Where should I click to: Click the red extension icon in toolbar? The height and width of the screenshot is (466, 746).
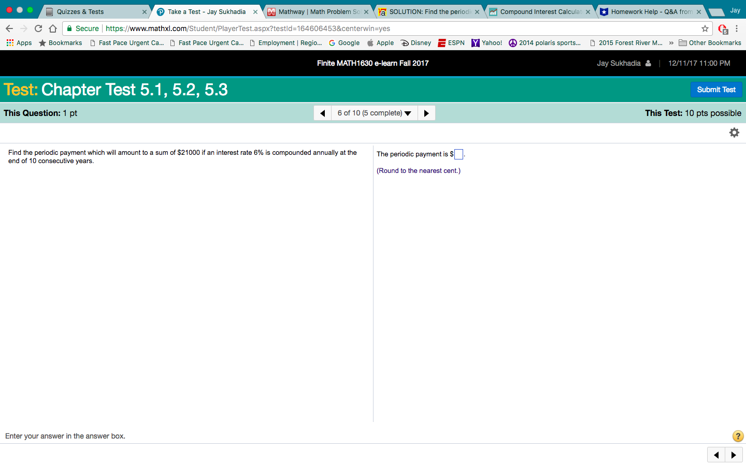pos(723,29)
